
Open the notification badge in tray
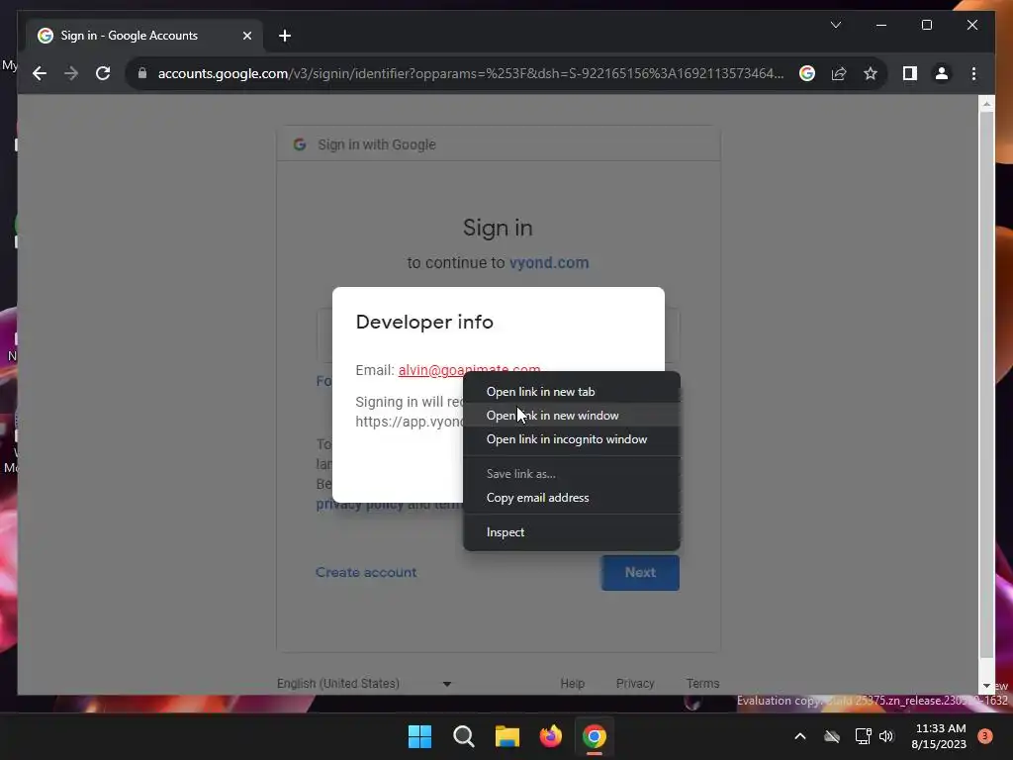(x=984, y=736)
